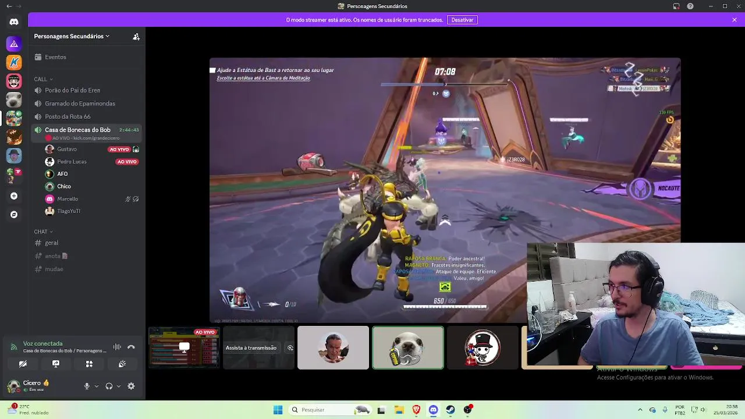Invite people to server icon

click(136, 36)
